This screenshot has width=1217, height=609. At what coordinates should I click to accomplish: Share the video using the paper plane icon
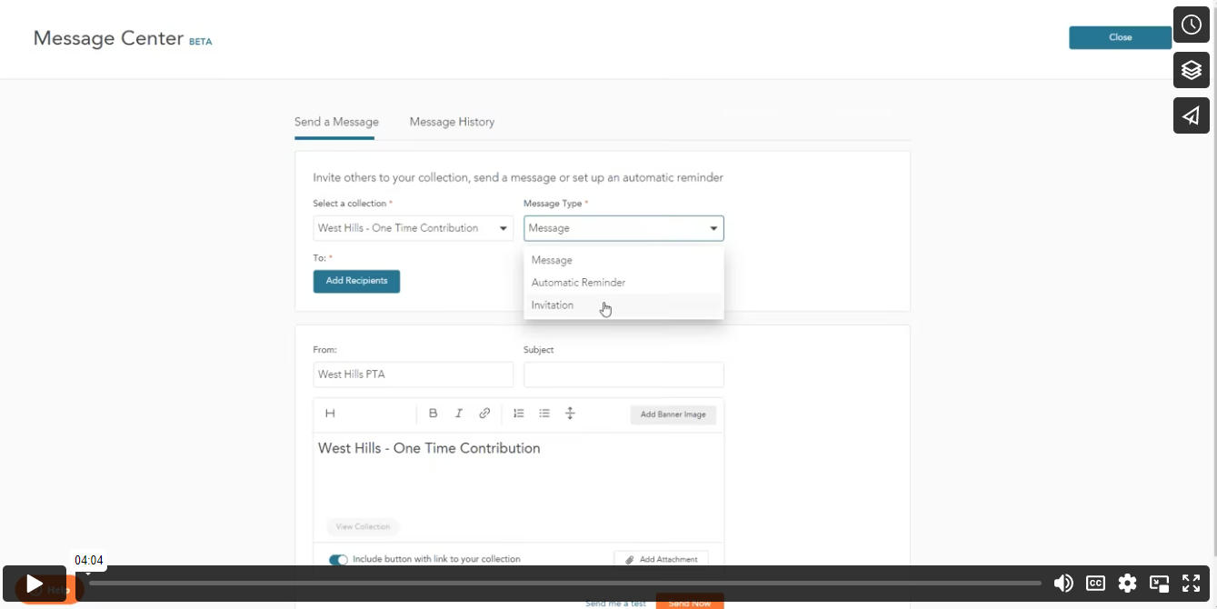[1191, 116]
